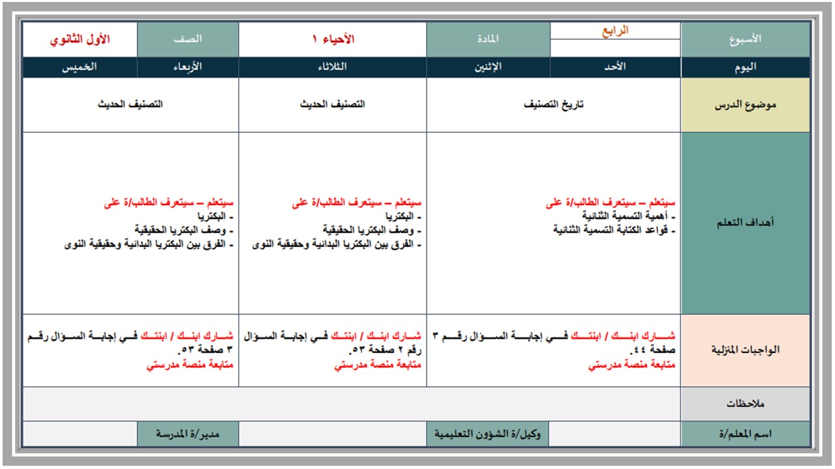This screenshot has height=469, width=835.
Task: Click متابعة منصة مدرستي in الخميس homework cell
Action: click(190, 365)
